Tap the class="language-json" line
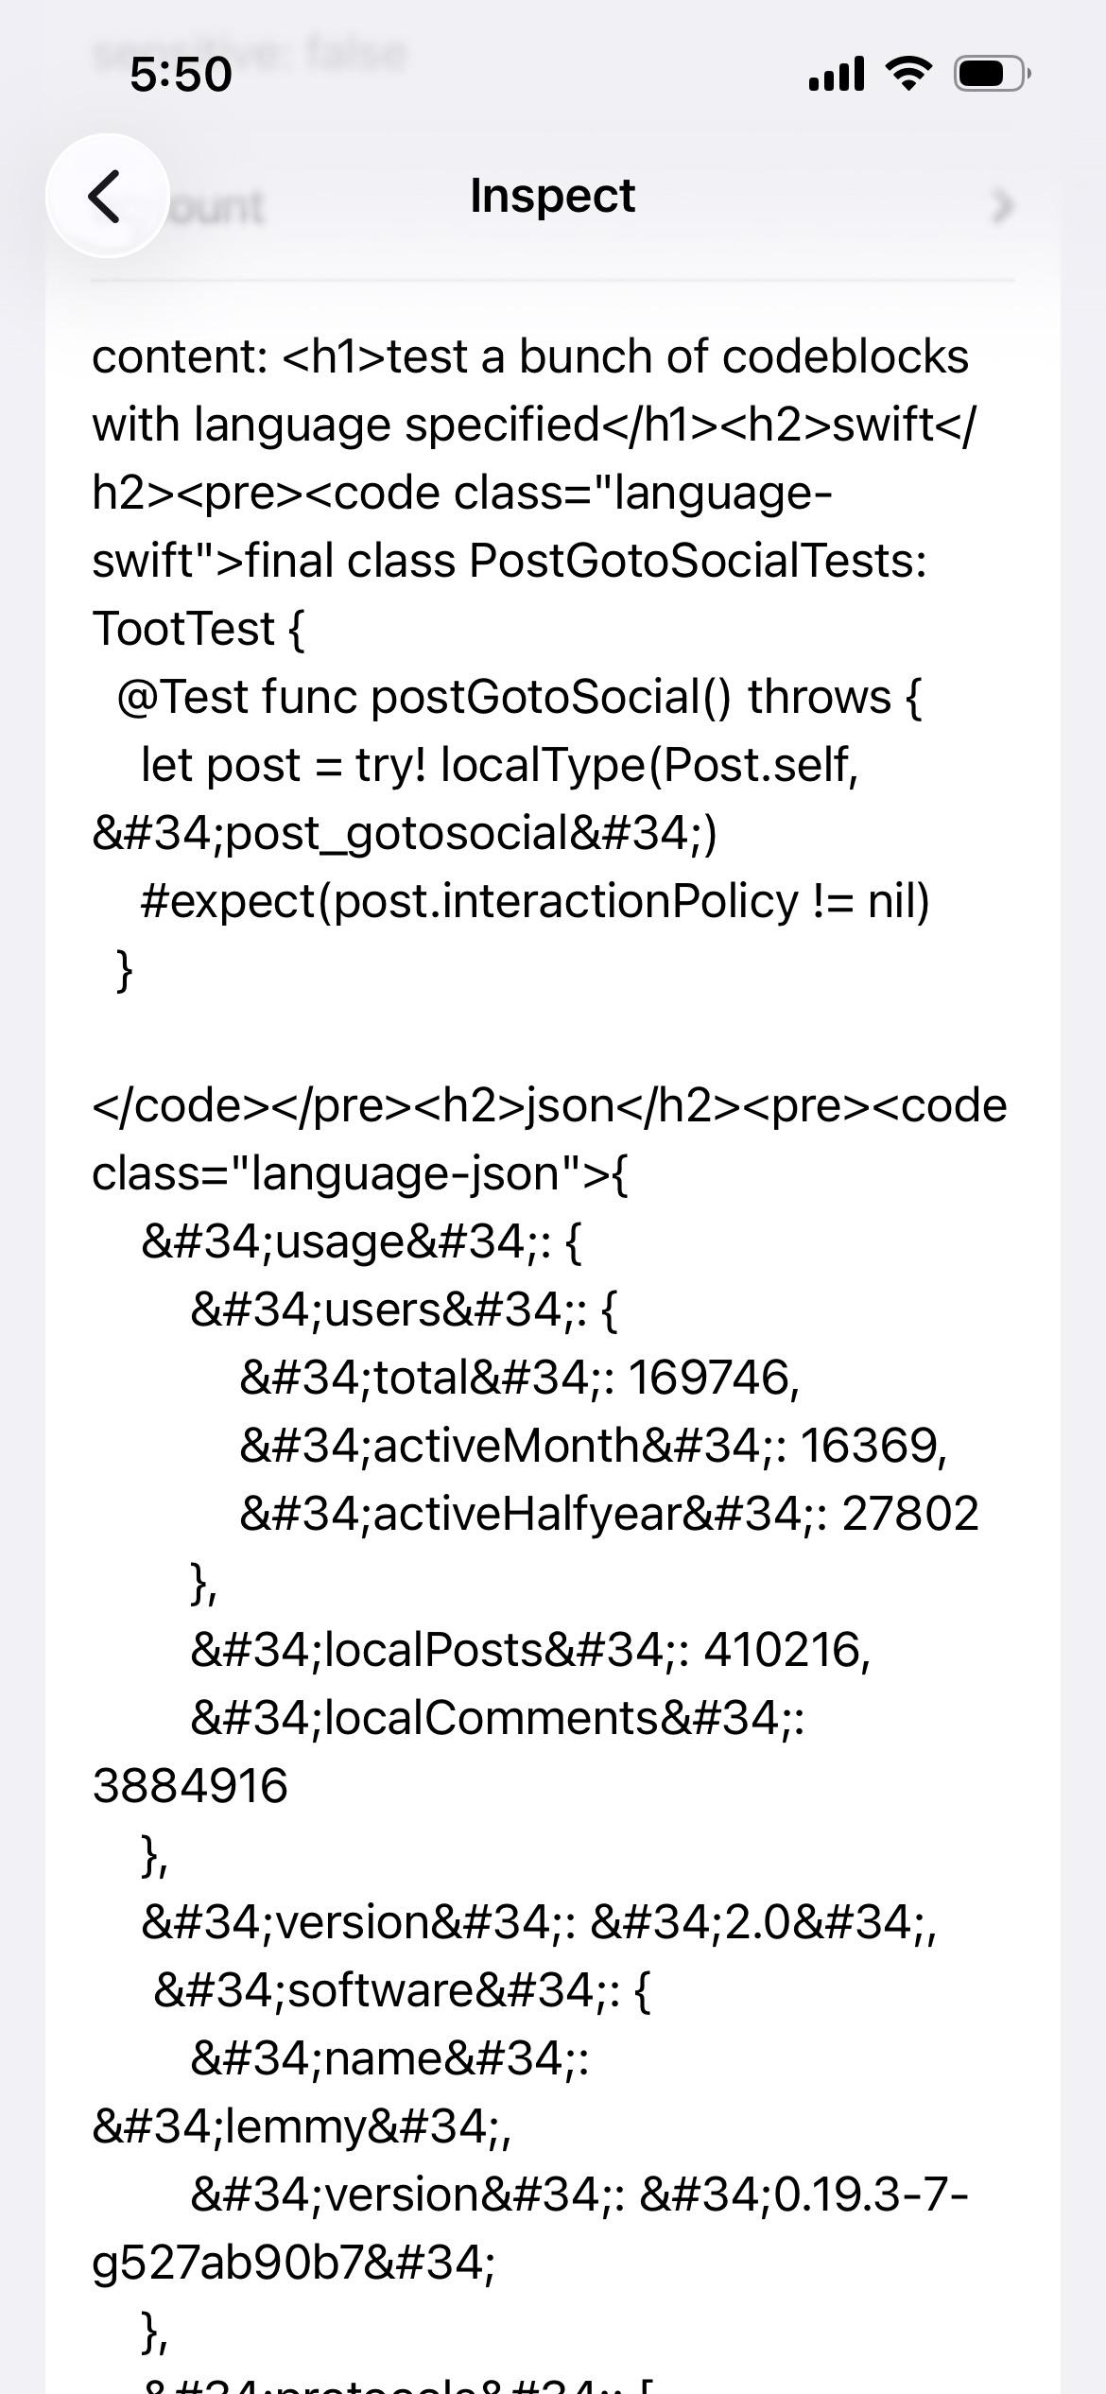Screen dimensions: 1106x2394 [x=359, y=1173]
